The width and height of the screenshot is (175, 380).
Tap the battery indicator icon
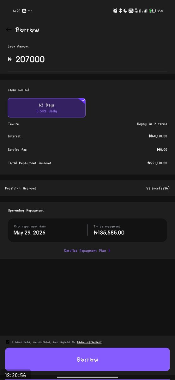point(152,11)
